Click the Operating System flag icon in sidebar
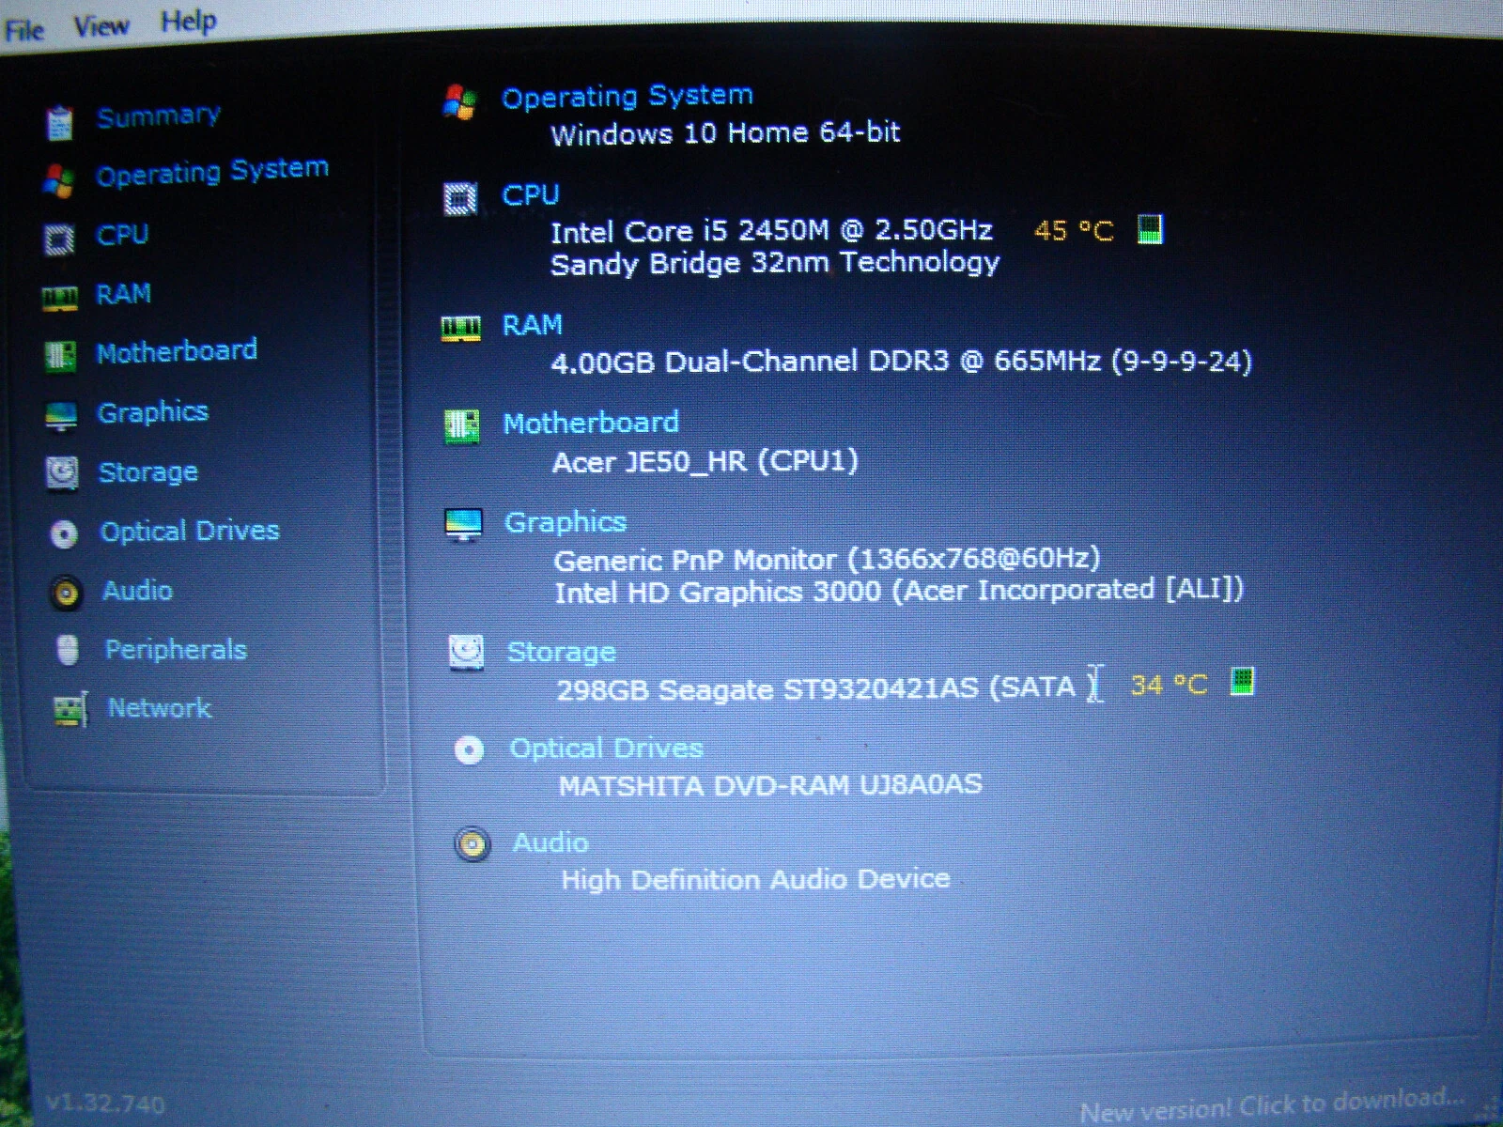Image resolution: width=1503 pixels, height=1127 pixels. coord(58,179)
